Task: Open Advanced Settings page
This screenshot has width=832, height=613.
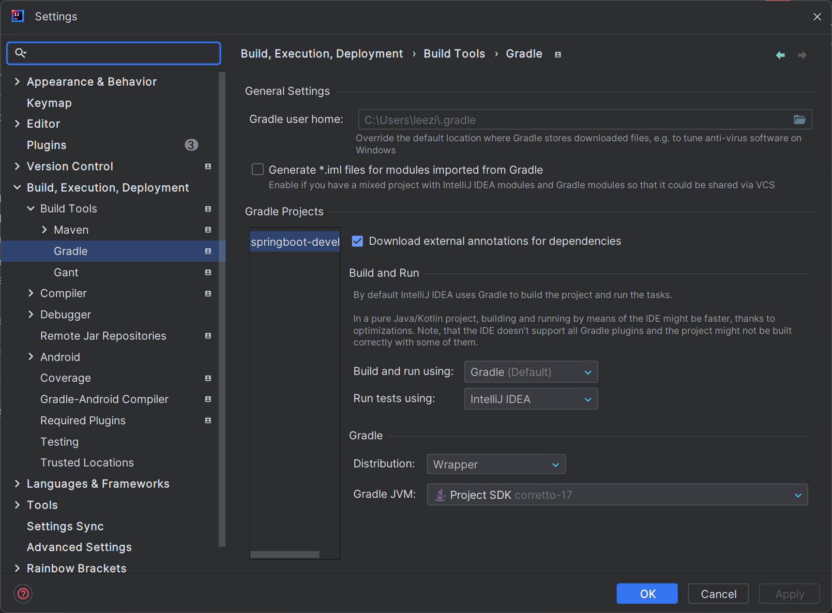Action: coord(79,547)
